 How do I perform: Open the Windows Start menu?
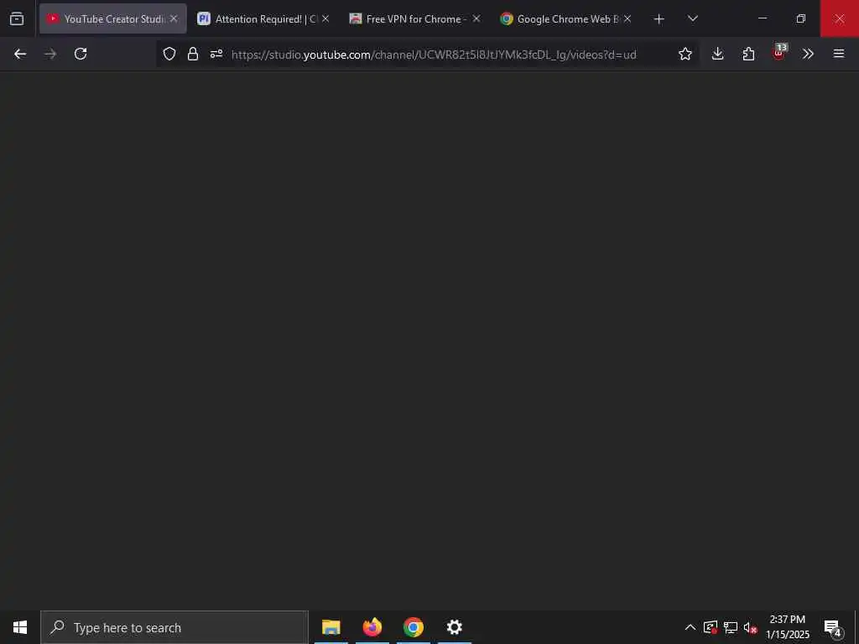(20, 627)
